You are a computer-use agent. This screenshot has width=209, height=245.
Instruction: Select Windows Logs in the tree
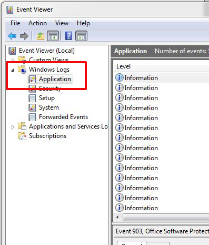49,70
